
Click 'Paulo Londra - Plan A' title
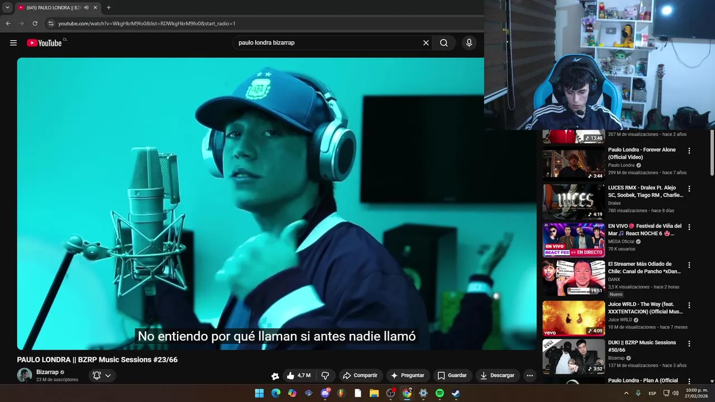click(643, 381)
